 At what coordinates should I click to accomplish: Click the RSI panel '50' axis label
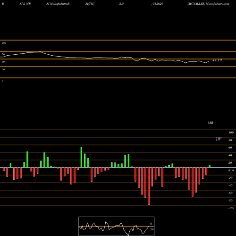pyautogui.click(x=3, y=62)
